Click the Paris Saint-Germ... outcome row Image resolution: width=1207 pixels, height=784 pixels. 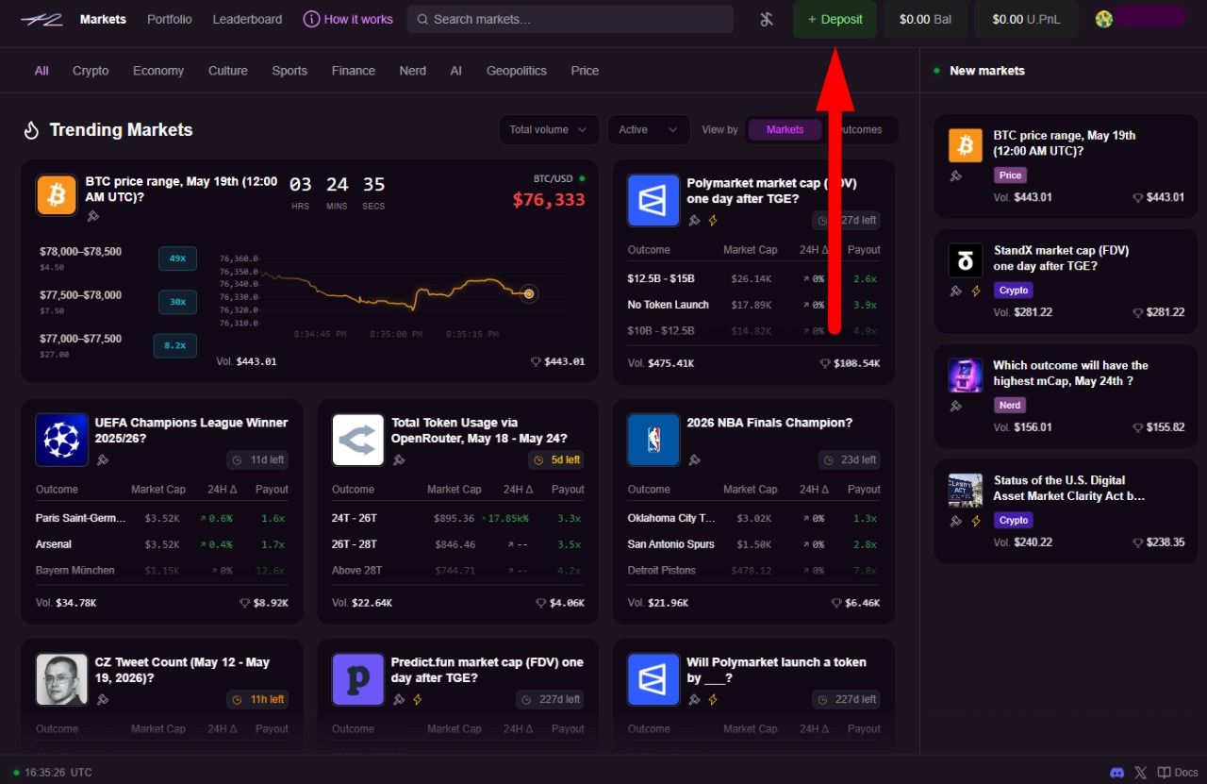point(162,518)
